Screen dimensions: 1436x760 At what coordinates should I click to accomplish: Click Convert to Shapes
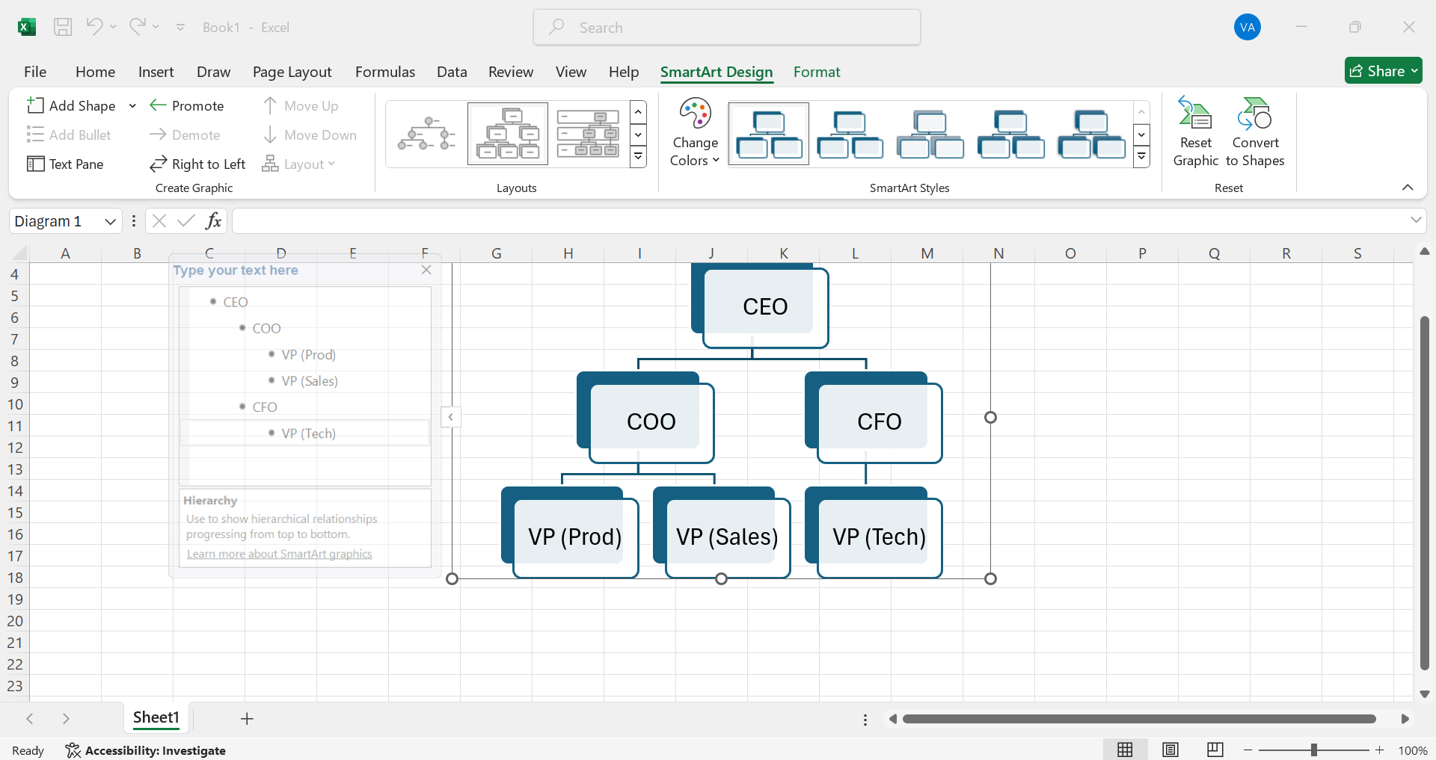point(1255,133)
